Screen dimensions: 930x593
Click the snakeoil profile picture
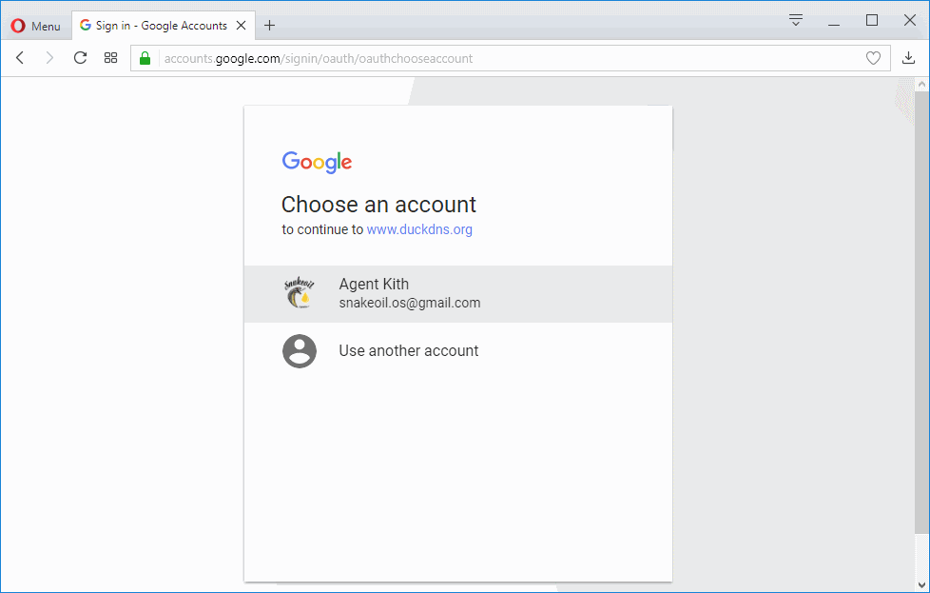coord(299,293)
